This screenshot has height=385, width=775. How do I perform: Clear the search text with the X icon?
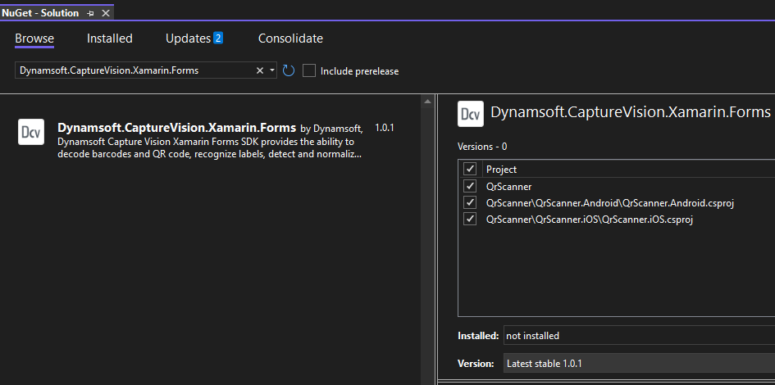[x=260, y=70]
